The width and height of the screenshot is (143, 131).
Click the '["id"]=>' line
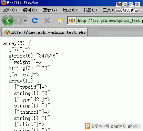[x=20, y=50]
